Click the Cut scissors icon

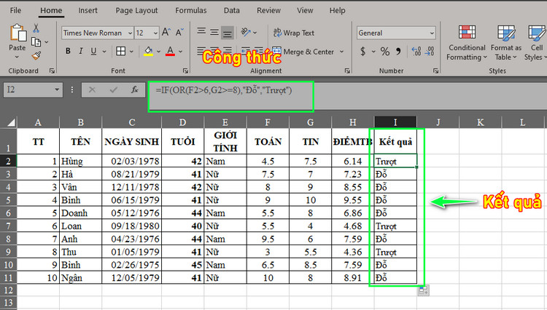click(36, 28)
